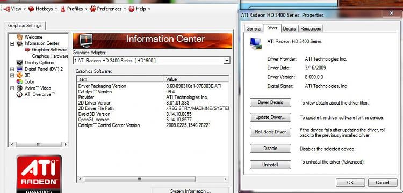Click the Hotkeys red keyboard icon
The width and height of the screenshot is (403, 193).
(31, 9)
